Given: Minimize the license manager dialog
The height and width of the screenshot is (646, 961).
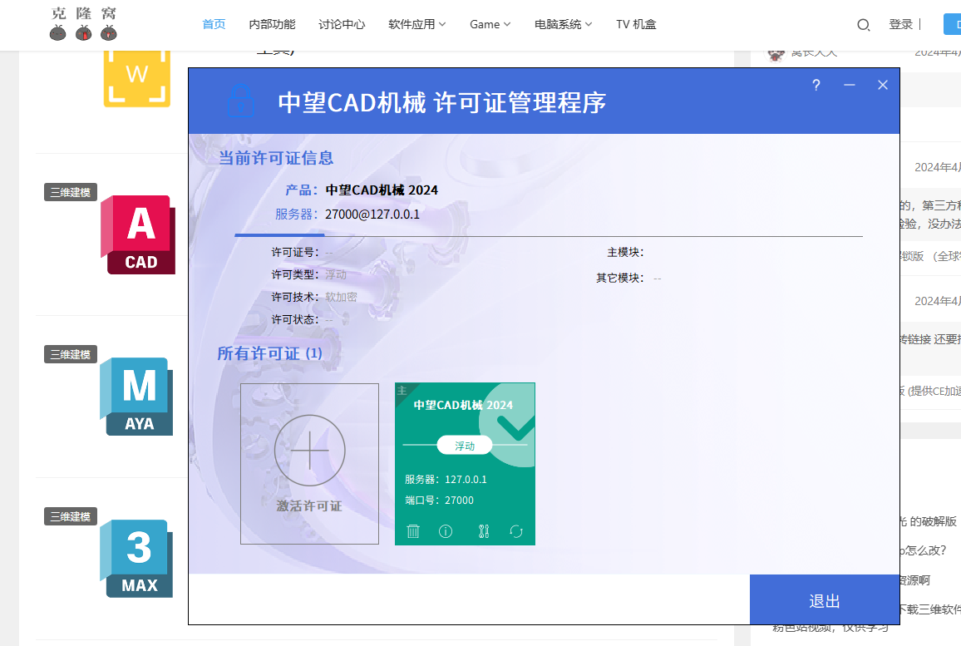Looking at the screenshot, I should (x=849, y=85).
